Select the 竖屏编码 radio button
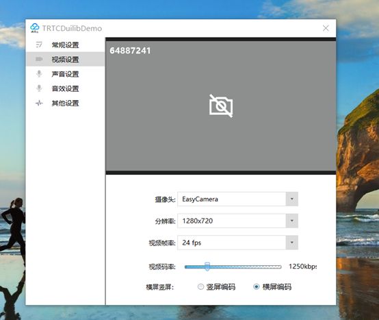Viewport: 379px width, 320px height. tap(200, 287)
